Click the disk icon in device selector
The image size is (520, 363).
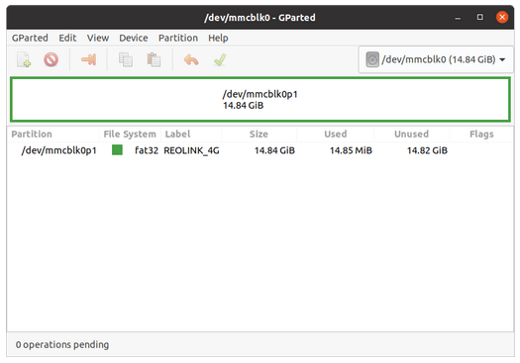click(x=372, y=59)
